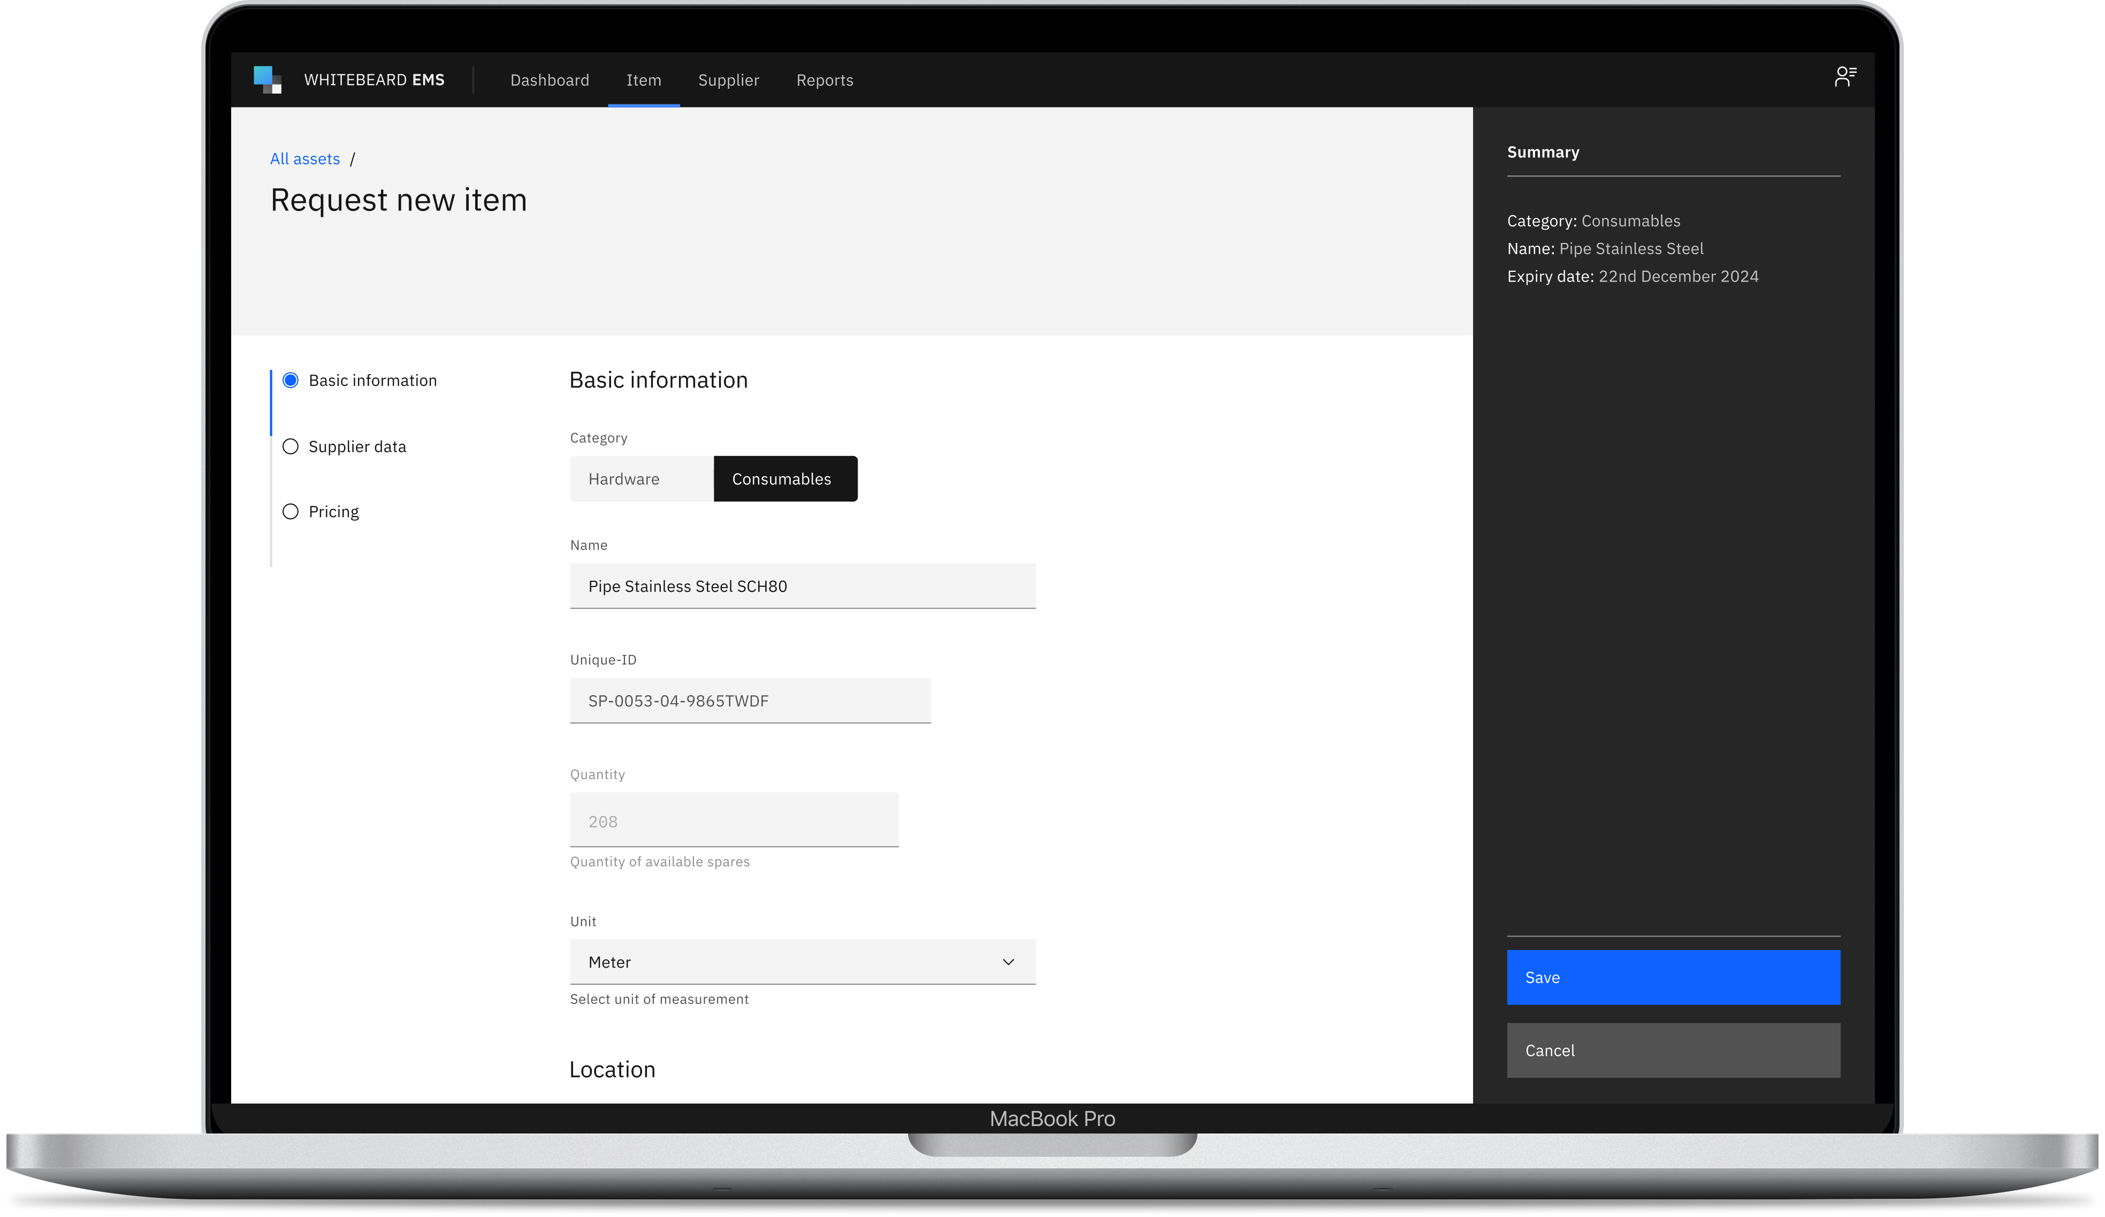Choose the Hardware category option
This screenshot has height=1217, width=2105.
click(640, 480)
